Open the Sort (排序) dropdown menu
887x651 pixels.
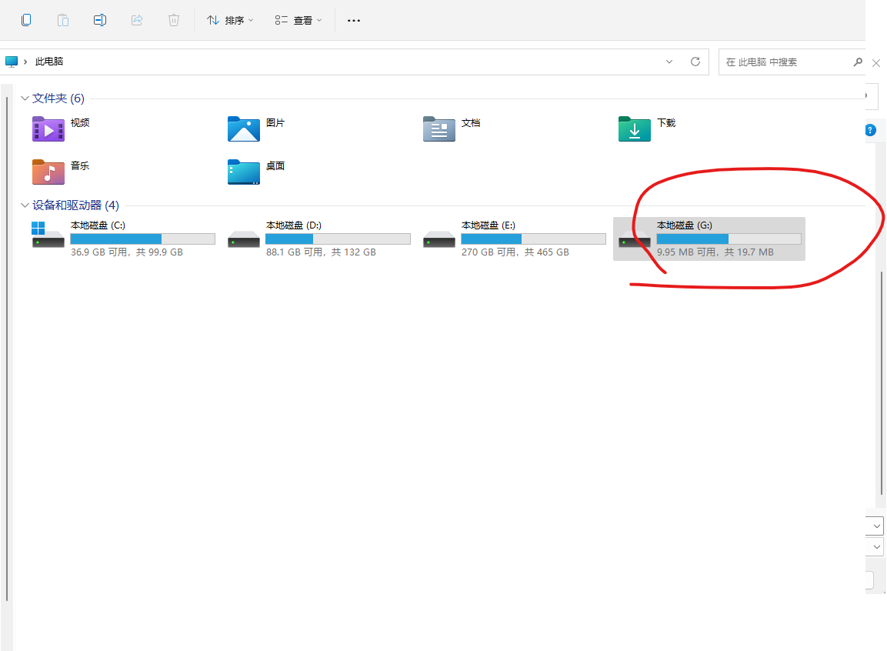[x=230, y=20]
